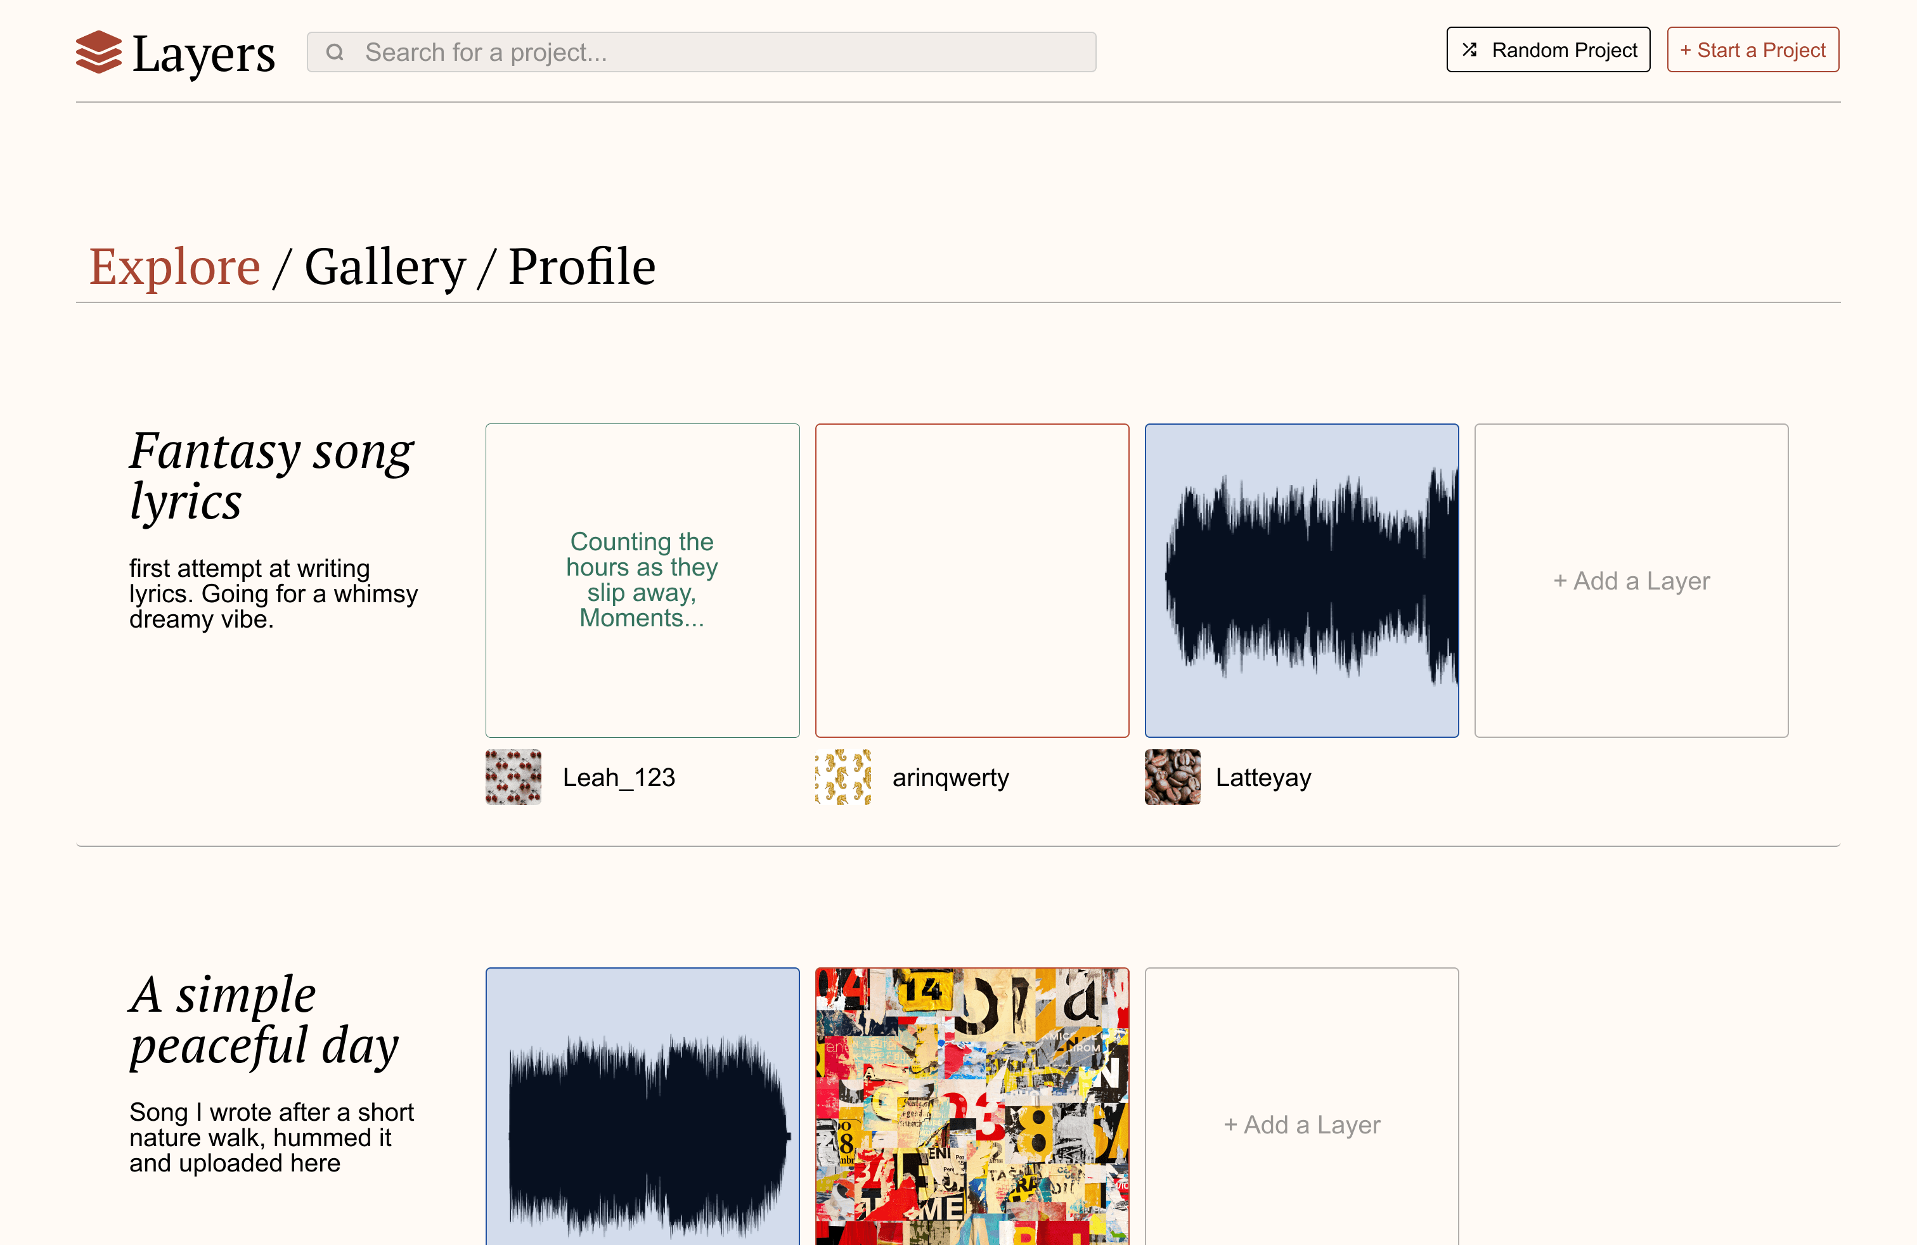1917x1245 pixels.
Task: Open arinqwerty's empty red-bordered layer
Action: (x=972, y=581)
